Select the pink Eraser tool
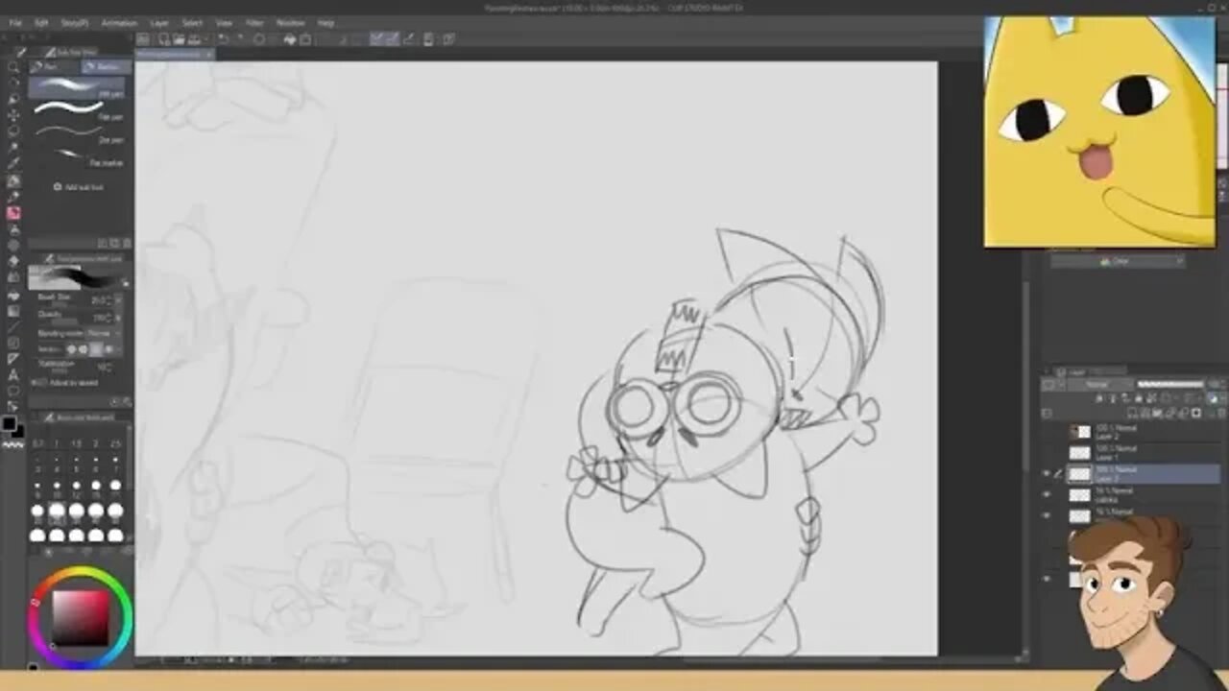This screenshot has height=691, width=1229. pos(13,213)
